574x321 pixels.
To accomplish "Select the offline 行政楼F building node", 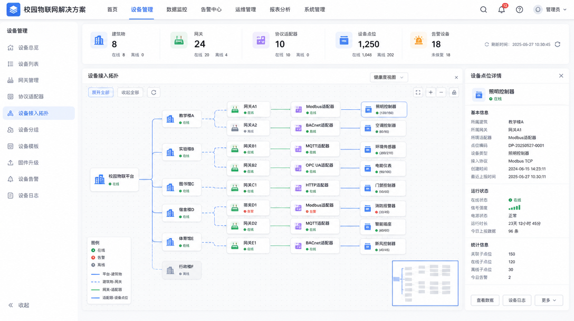I will coord(181,270).
